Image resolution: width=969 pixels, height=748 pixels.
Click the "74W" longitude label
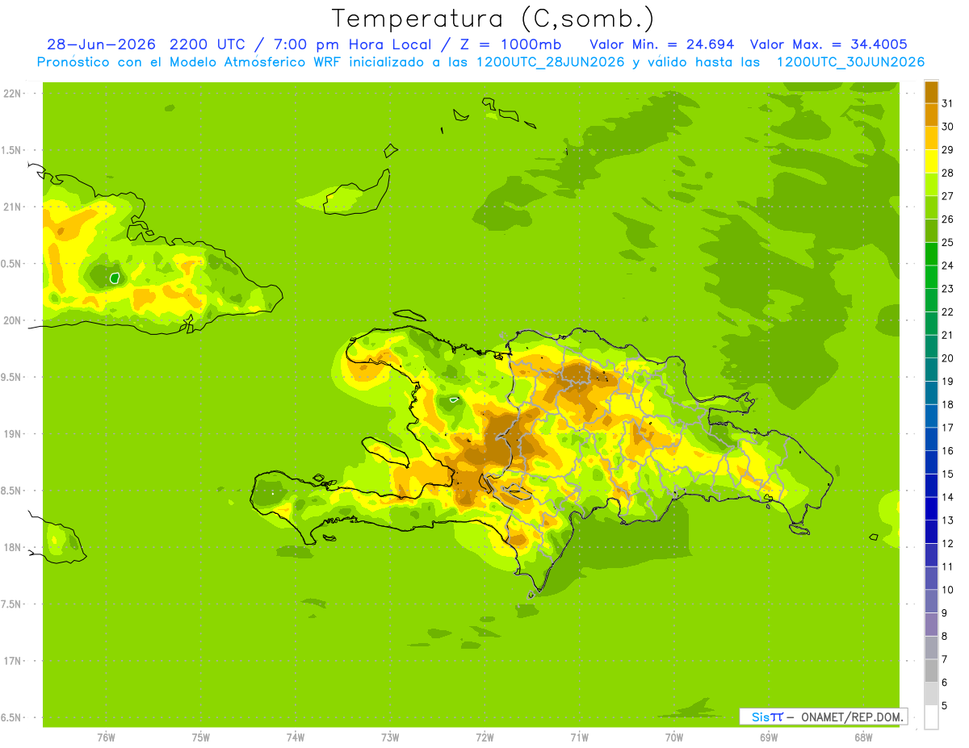click(x=296, y=737)
